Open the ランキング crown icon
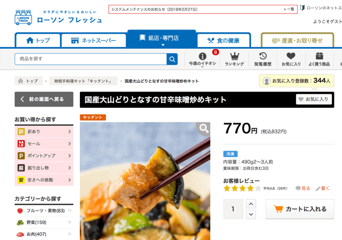The image size is (342, 240). [x=234, y=56]
